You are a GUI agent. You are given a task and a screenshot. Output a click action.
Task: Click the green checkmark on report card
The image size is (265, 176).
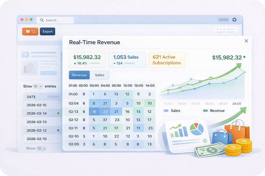coord(204,140)
